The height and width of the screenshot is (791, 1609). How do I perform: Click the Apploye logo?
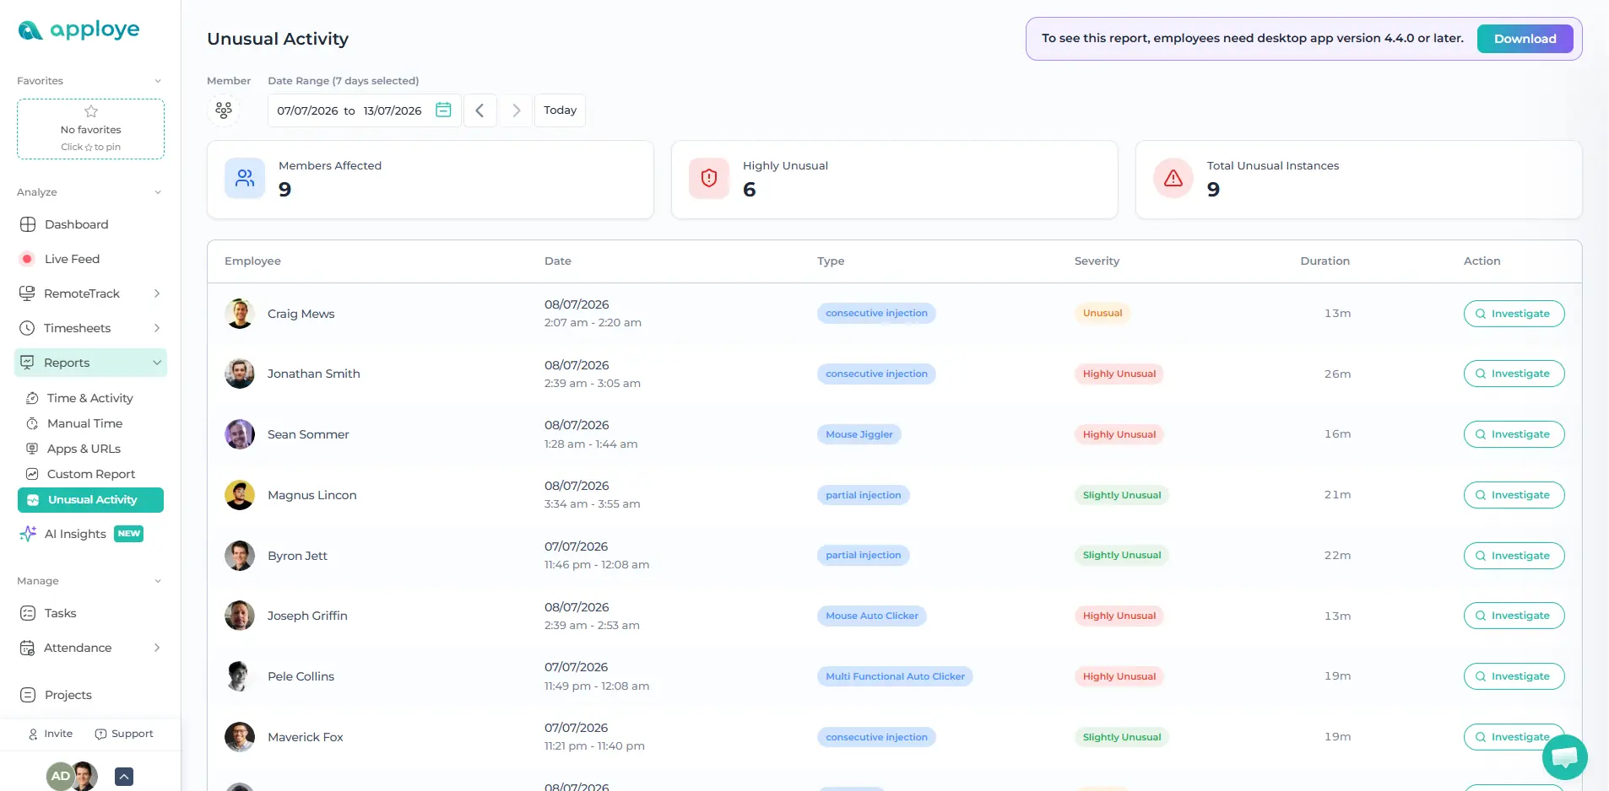(x=79, y=30)
